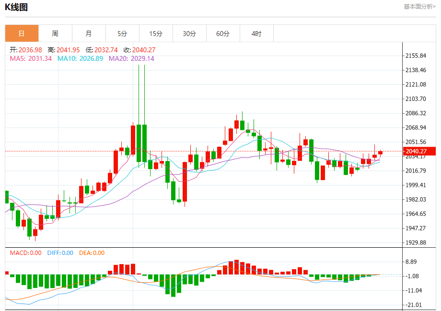This screenshot has width=441, height=311.
Task: Click the MA20: 2029.14 label
Action: (131, 58)
